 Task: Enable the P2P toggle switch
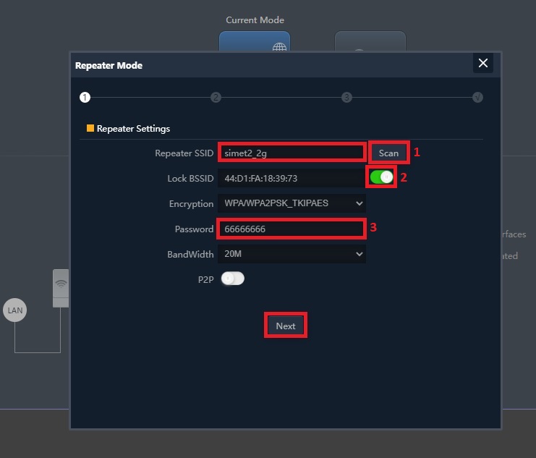pos(233,279)
